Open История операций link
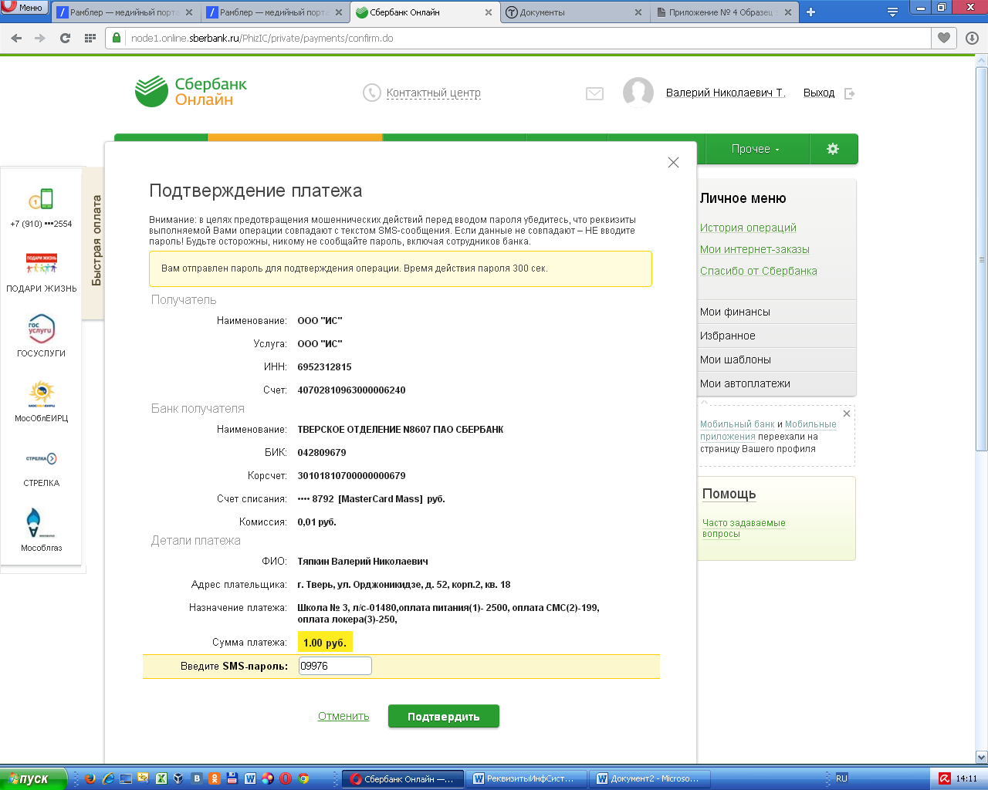The height and width of the screenshot is (790, 988). tap(748, 228)
